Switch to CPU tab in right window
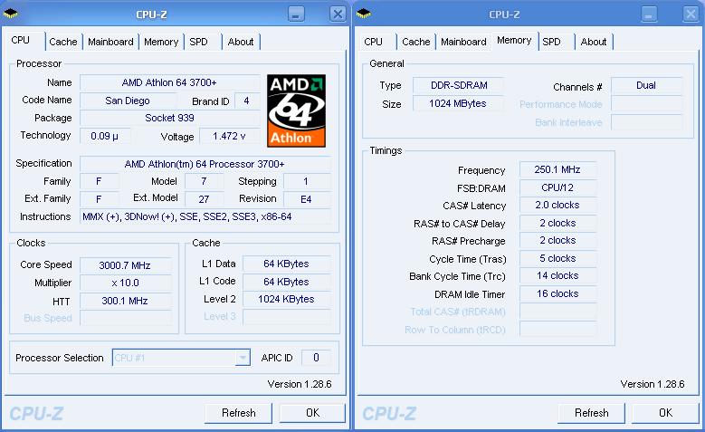 coord(373,42)
